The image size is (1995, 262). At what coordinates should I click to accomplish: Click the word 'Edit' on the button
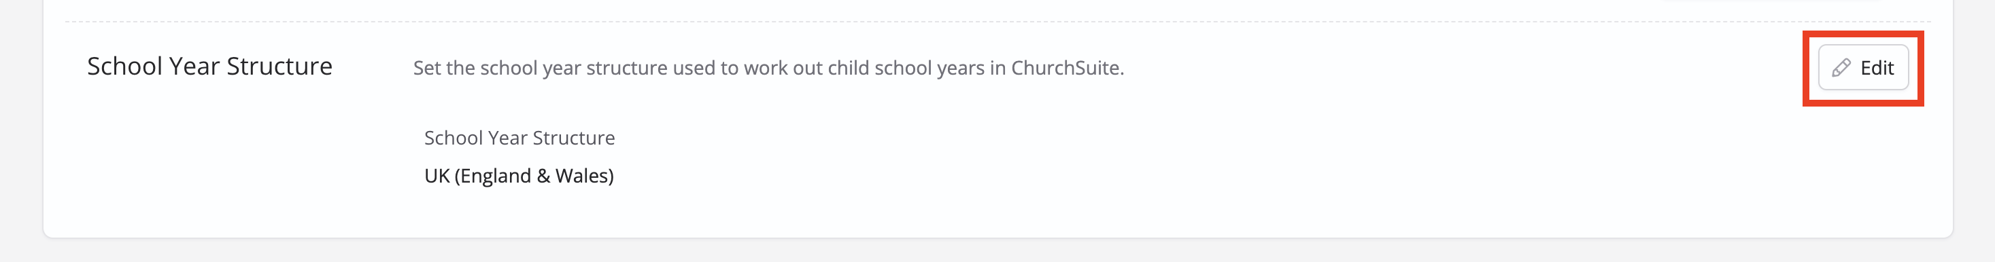[x=1877, y=68]
